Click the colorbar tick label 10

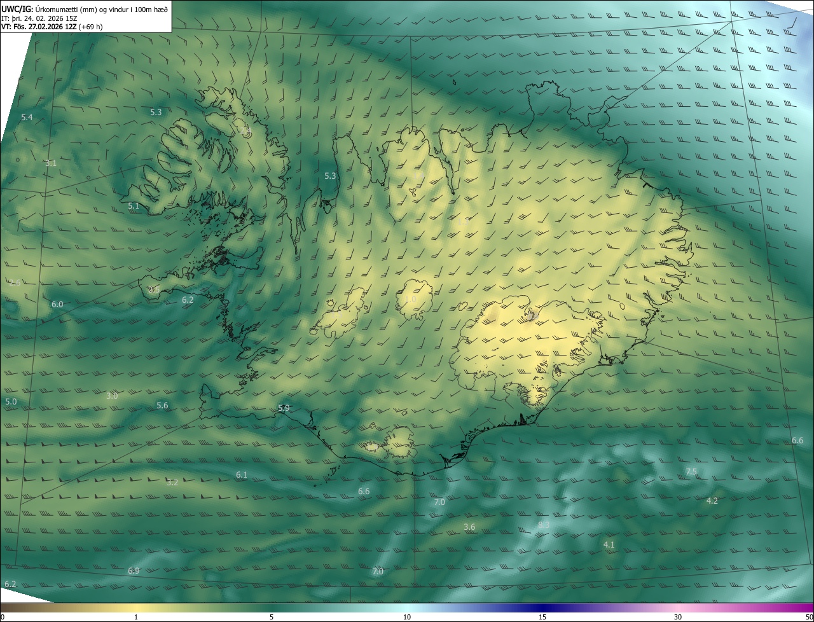pyautogui.click(x=407, y=618)
